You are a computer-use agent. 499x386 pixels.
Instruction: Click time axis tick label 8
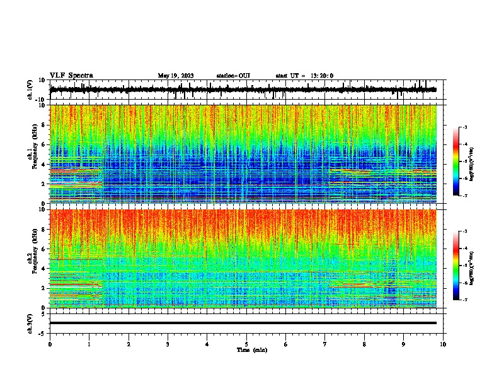364,344
